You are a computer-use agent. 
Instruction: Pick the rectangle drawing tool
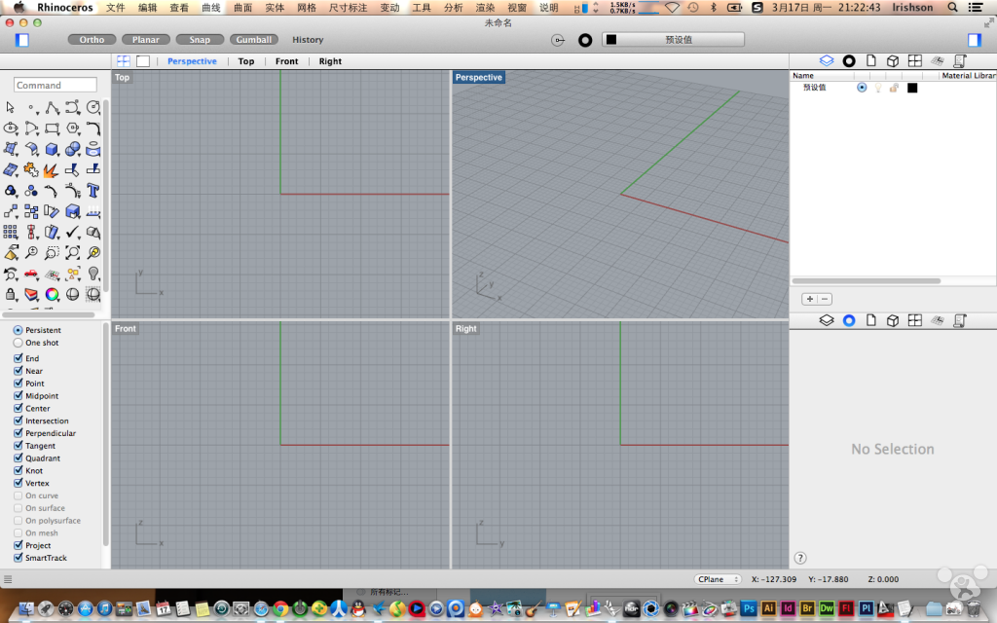[x=52, y=128]
